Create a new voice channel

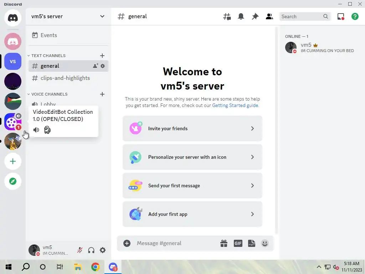click(x=102, y=94)
